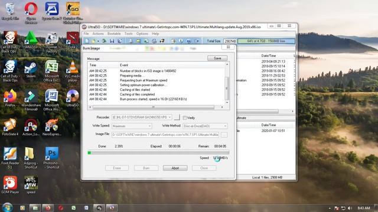Click the greyed-out Close button in Burn Image
378x212 pixels.
tap(204, 168)
